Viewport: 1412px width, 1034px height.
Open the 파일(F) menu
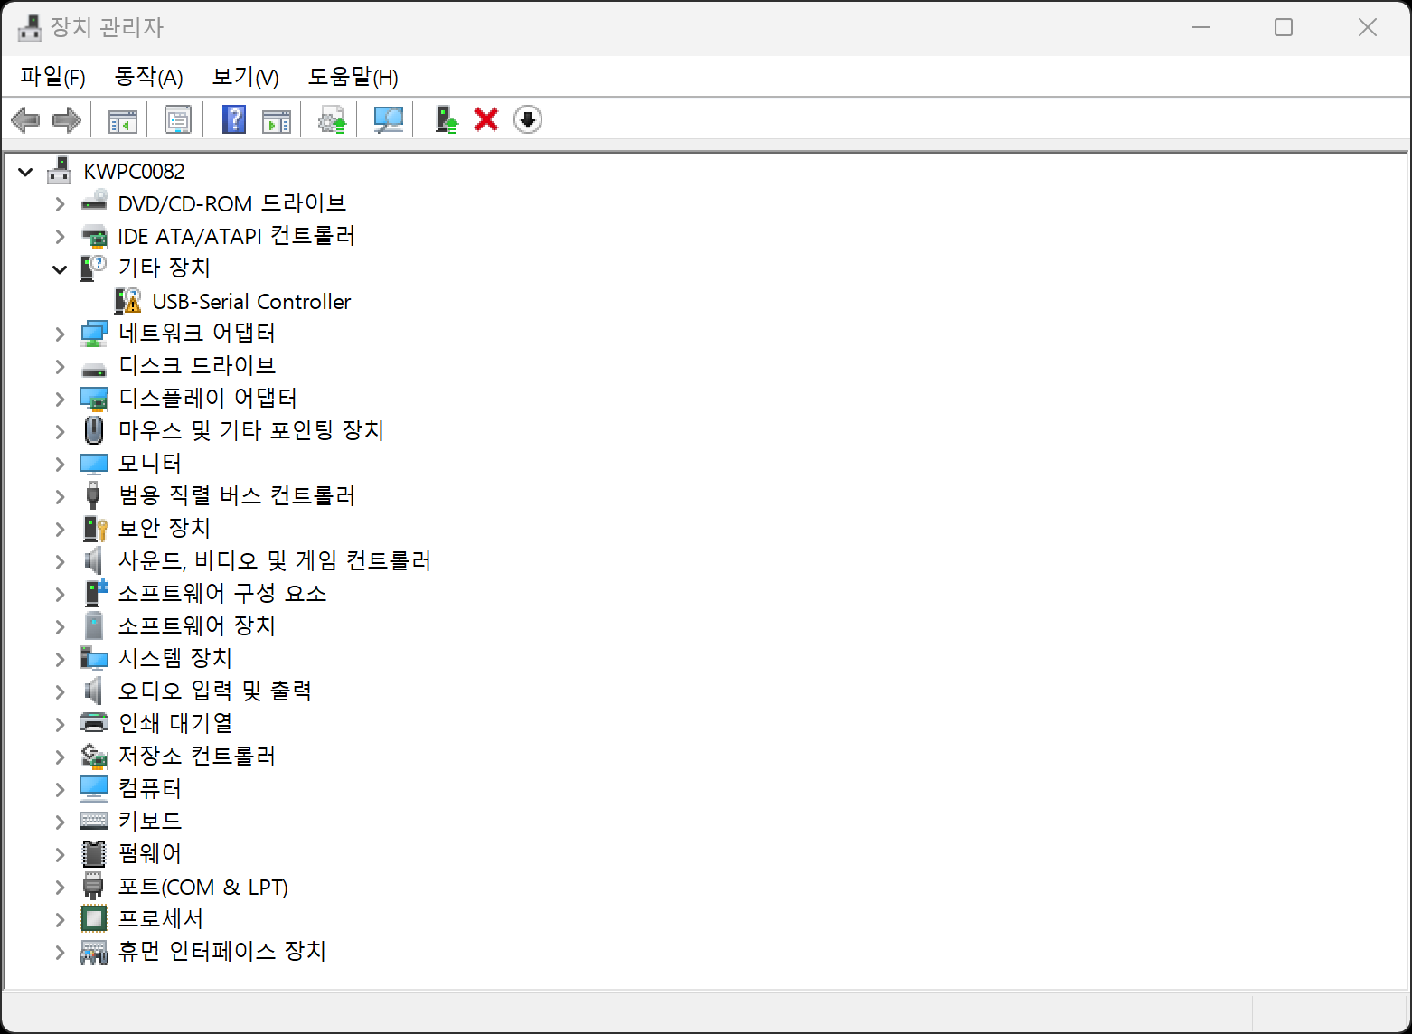coord(52,77)
